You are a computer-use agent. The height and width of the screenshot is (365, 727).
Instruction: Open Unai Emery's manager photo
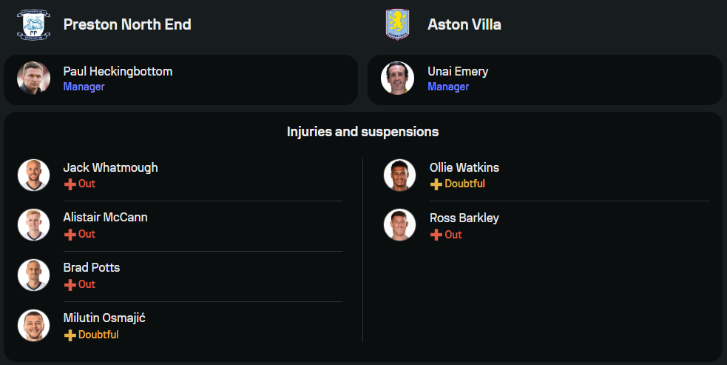click(x=397, y=78)
